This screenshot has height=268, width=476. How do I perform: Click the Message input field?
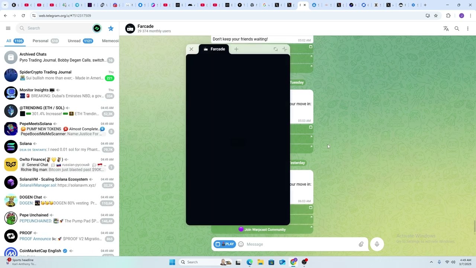click(x=300, y=244)
